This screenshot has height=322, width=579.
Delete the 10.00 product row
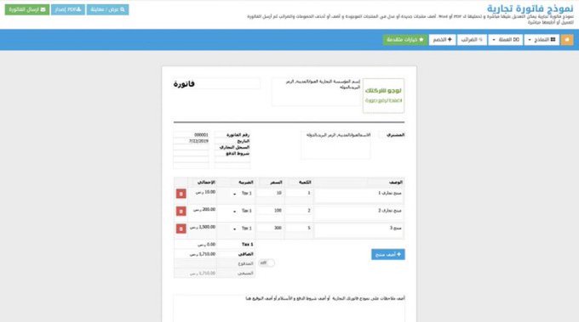tap(181, 194)
